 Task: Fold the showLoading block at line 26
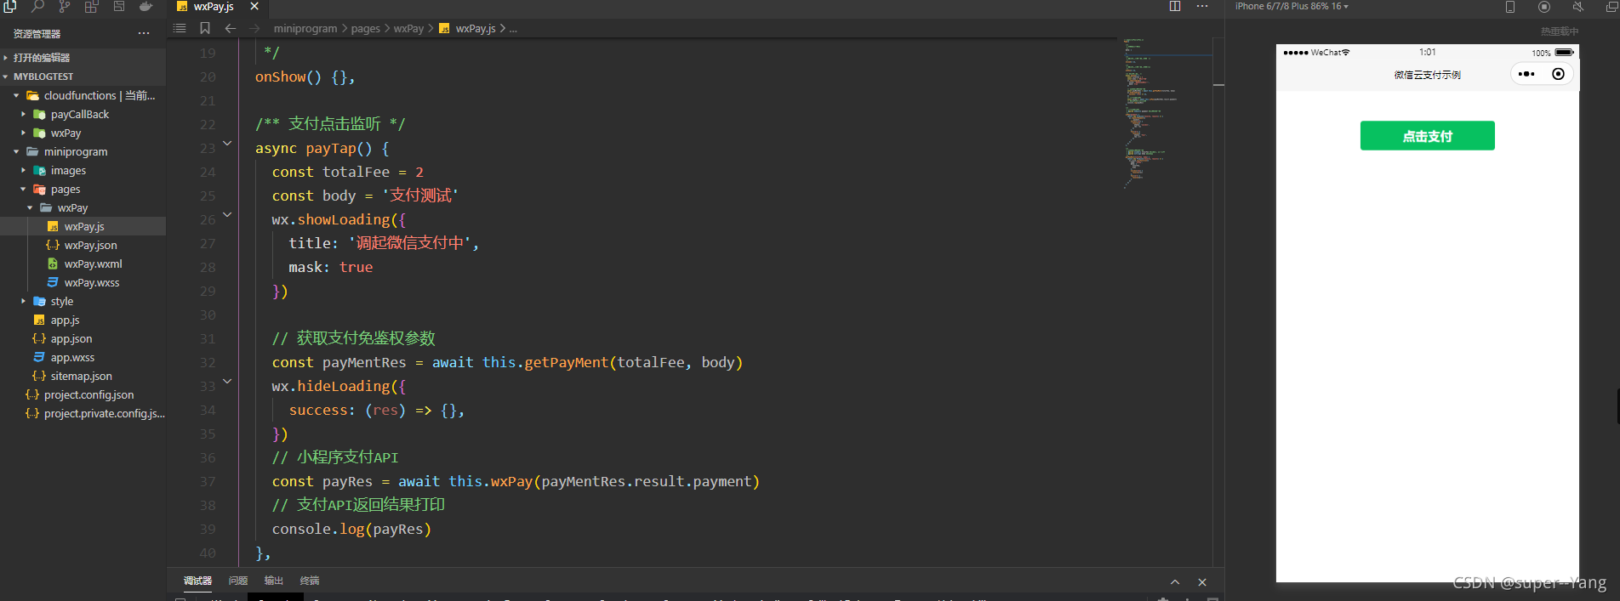[x=227, y=215]
